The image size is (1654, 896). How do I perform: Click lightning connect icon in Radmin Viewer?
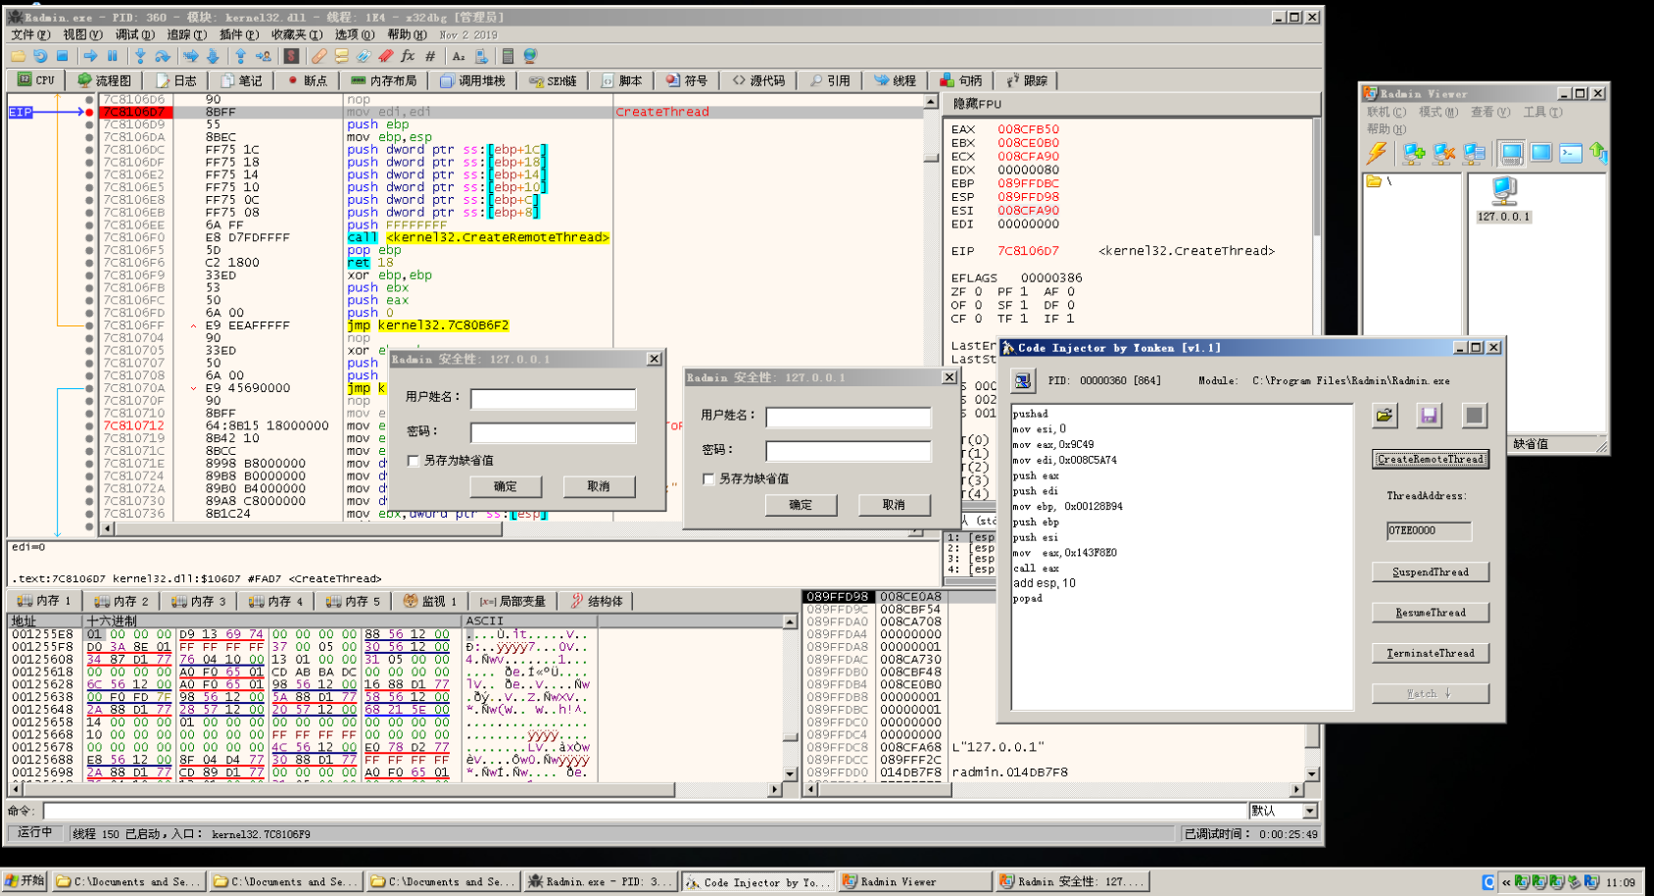coord(1377,153)
